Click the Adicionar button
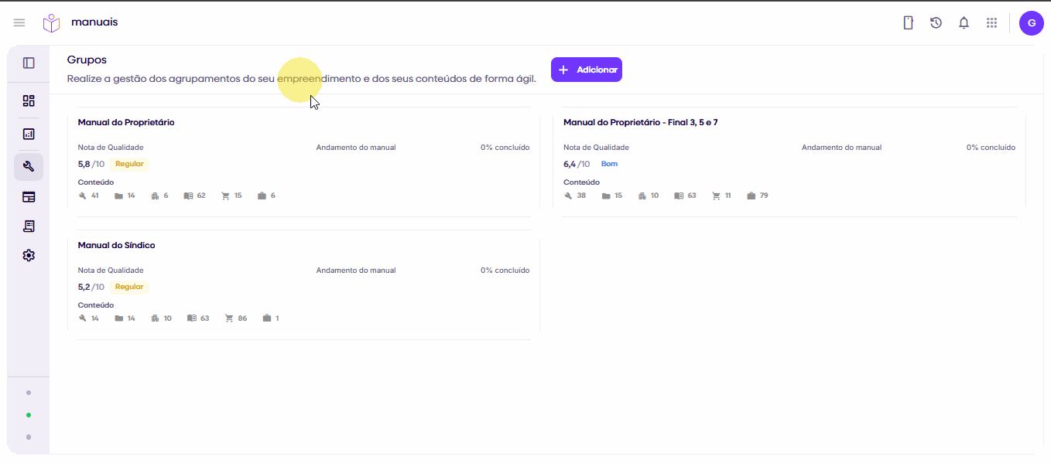Viewport: 1051px width, 463px height. [x=587, y=70]
